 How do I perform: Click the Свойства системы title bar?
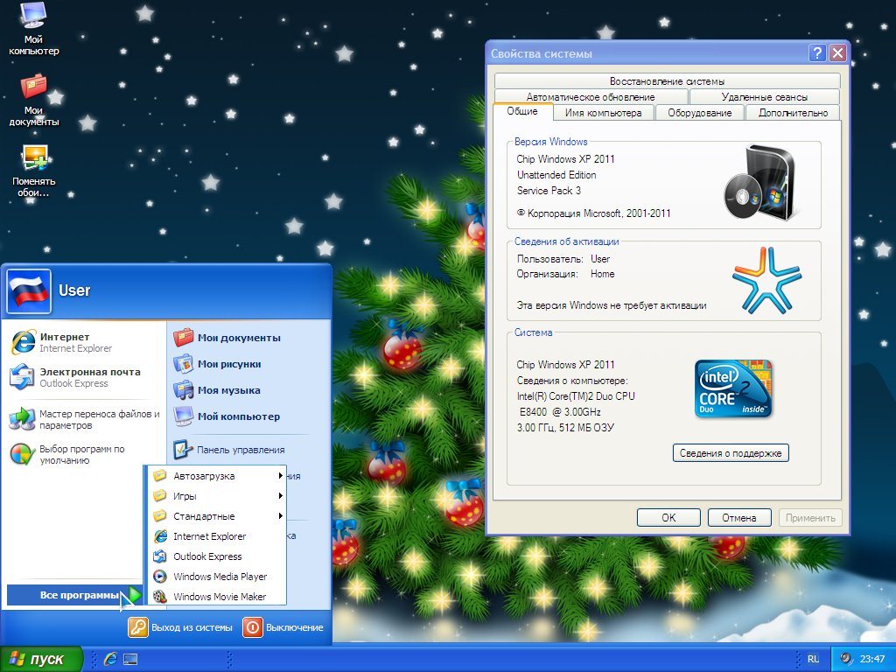[646, 53]
